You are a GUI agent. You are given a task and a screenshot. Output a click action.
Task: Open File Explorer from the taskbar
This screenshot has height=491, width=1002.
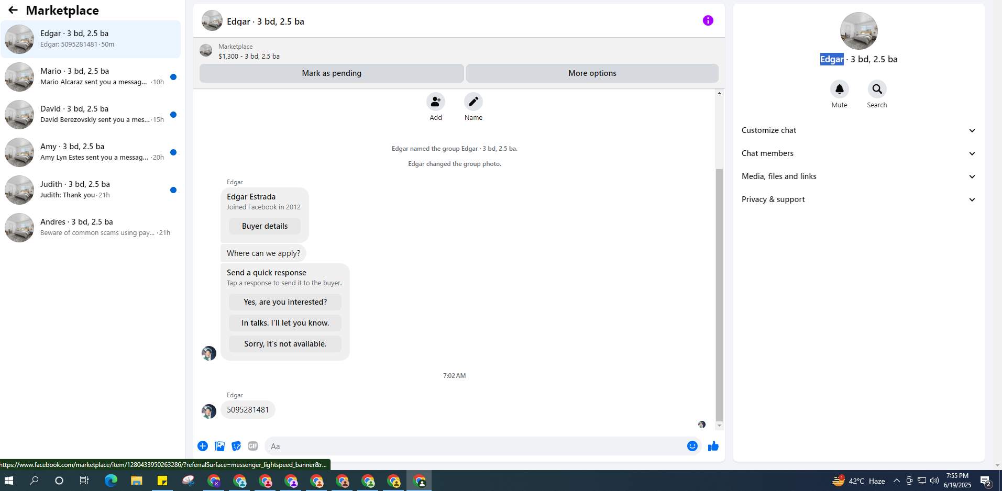pos(136,481)
